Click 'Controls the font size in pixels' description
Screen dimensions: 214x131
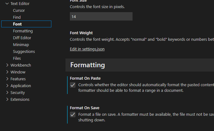pyautogui.click(x=97, y=7)
